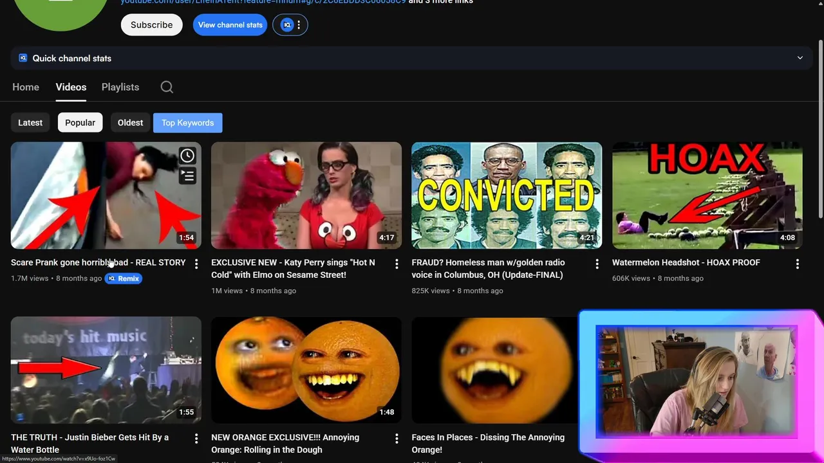Click title 'Scare Prank gone horribly bad - REAL STORY'
824x463 pixels.
[98, 262]
